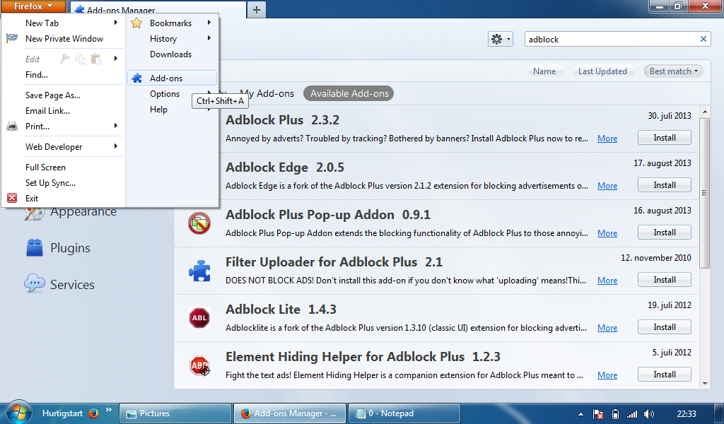
Task: Click the Windows Start orb
Action: [18, 413]
